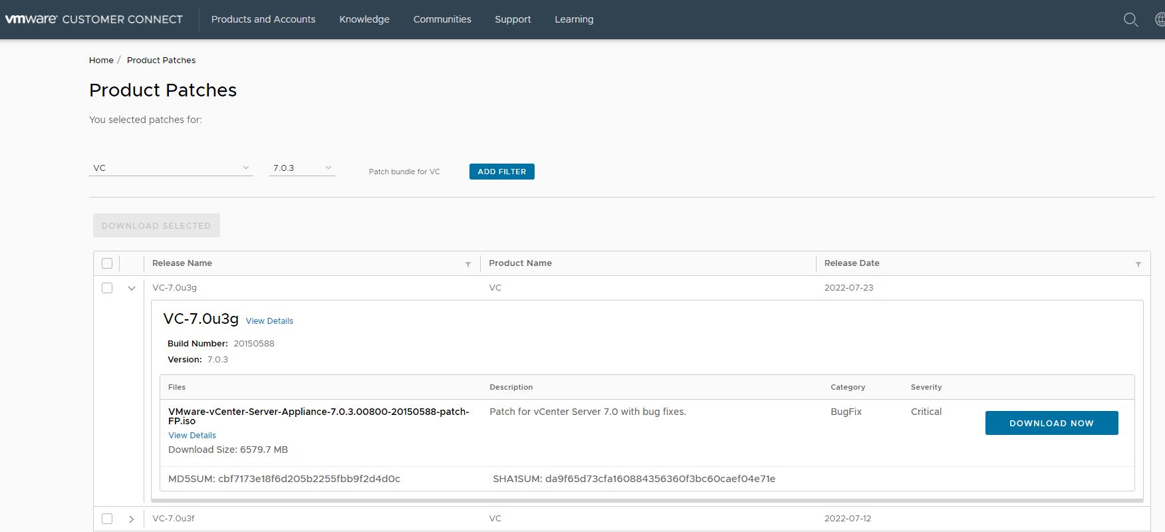Toggle the select-all header checkbox
The width and height of the screenshot is (1165, 532).
tap(107, 263)
